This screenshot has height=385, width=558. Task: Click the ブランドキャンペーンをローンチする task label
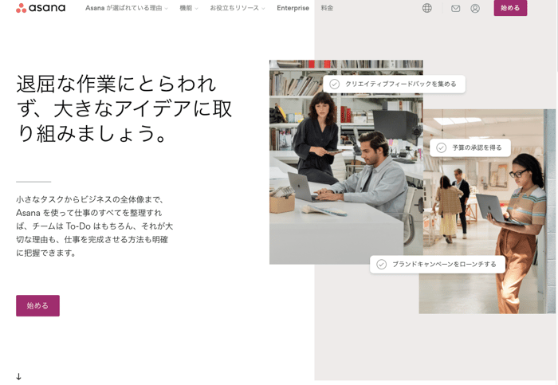click(444, 265)
